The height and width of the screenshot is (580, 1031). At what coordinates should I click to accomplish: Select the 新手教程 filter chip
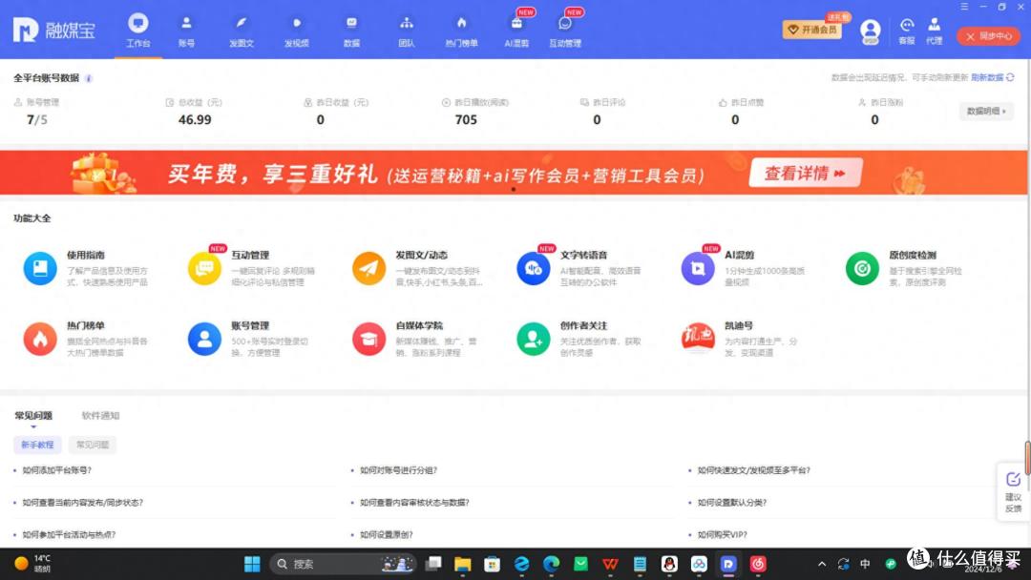coord(37,445)
